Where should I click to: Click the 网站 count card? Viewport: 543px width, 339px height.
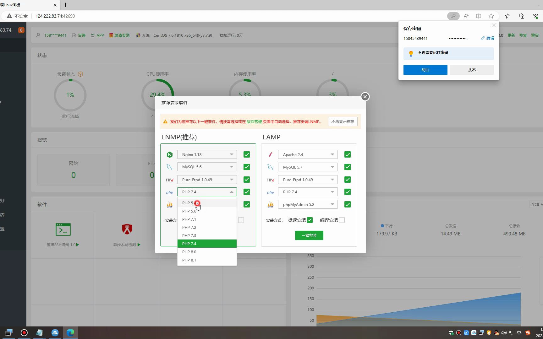73,169
